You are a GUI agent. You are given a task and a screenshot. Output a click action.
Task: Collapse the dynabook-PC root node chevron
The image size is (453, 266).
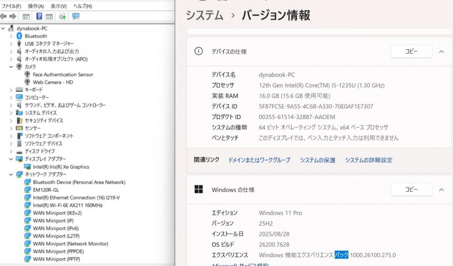(x=3, y=28)
